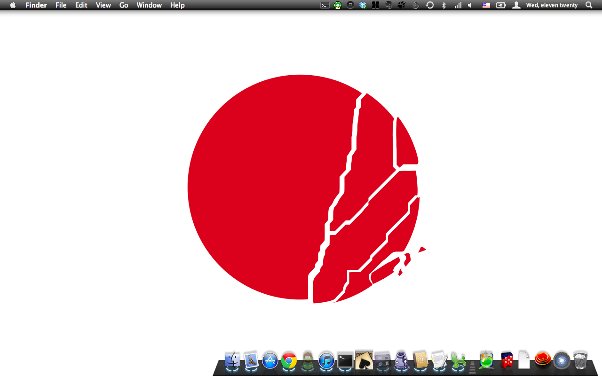The image size is (602, 376).
Task: Open the red dice box Dock item
Action: [x=507, y=360]
